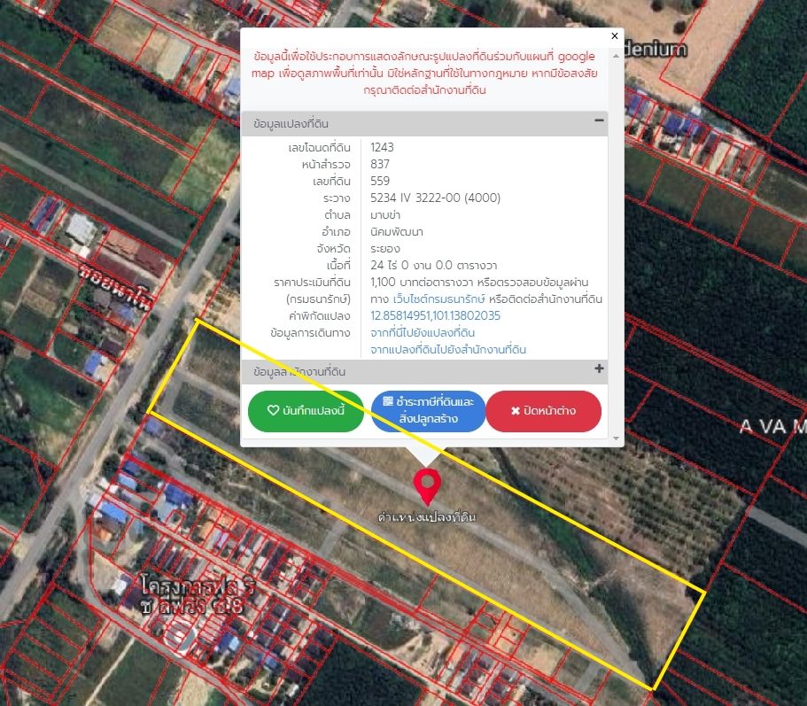Click the red ปิดหน้าต่าง button
This screenshot has width=807, height=706.
pyautogui.click(x=544, y=411)
